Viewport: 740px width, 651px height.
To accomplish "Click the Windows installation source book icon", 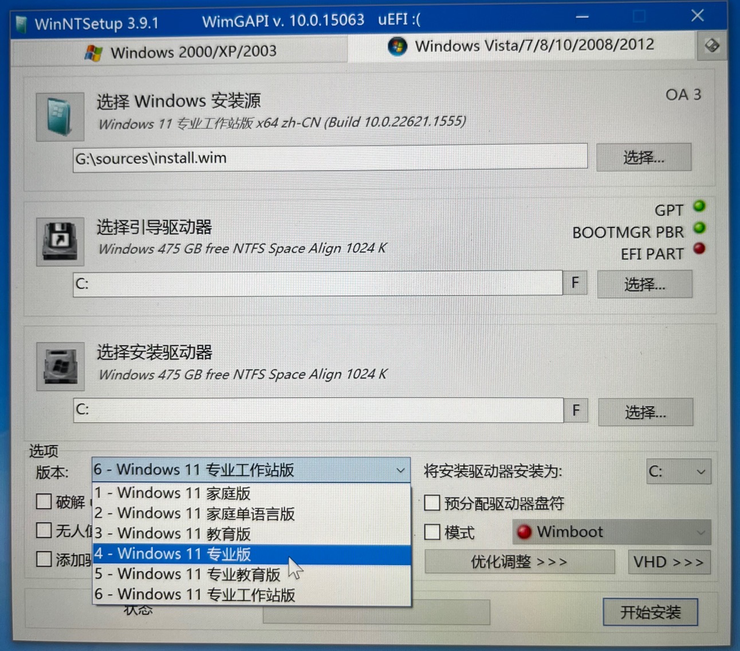I will pos(60,116).
